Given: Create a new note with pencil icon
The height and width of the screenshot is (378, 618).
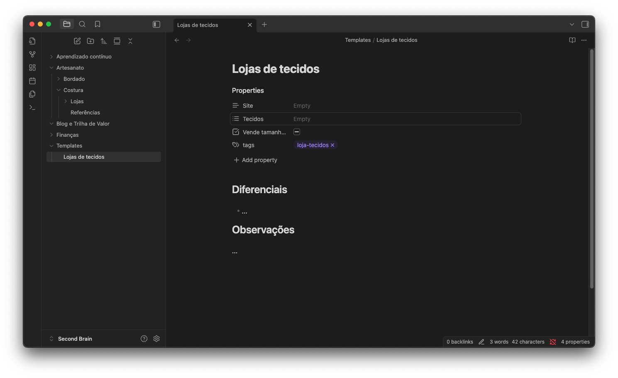Looking at the screenshot, I should (x=77, y=41).
